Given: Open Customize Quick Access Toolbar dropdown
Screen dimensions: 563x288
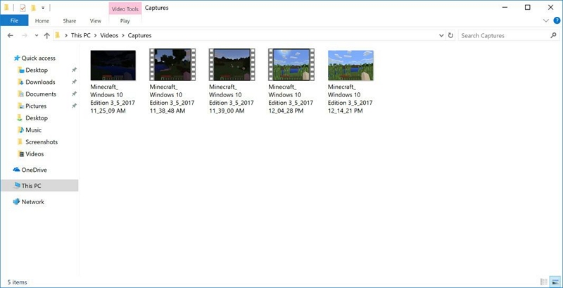Looking at the screenshot, I should (x=43, y=8).
